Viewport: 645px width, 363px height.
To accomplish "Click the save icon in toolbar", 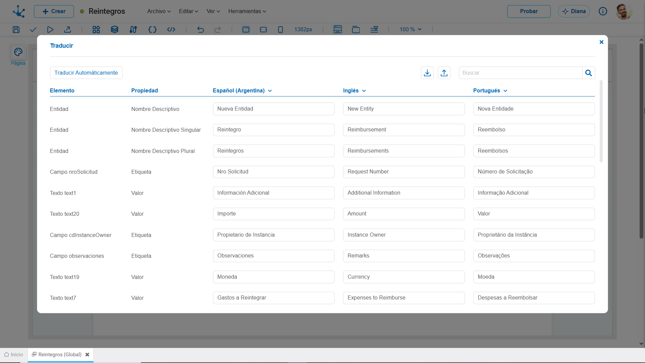I will [x=16, y=30].
